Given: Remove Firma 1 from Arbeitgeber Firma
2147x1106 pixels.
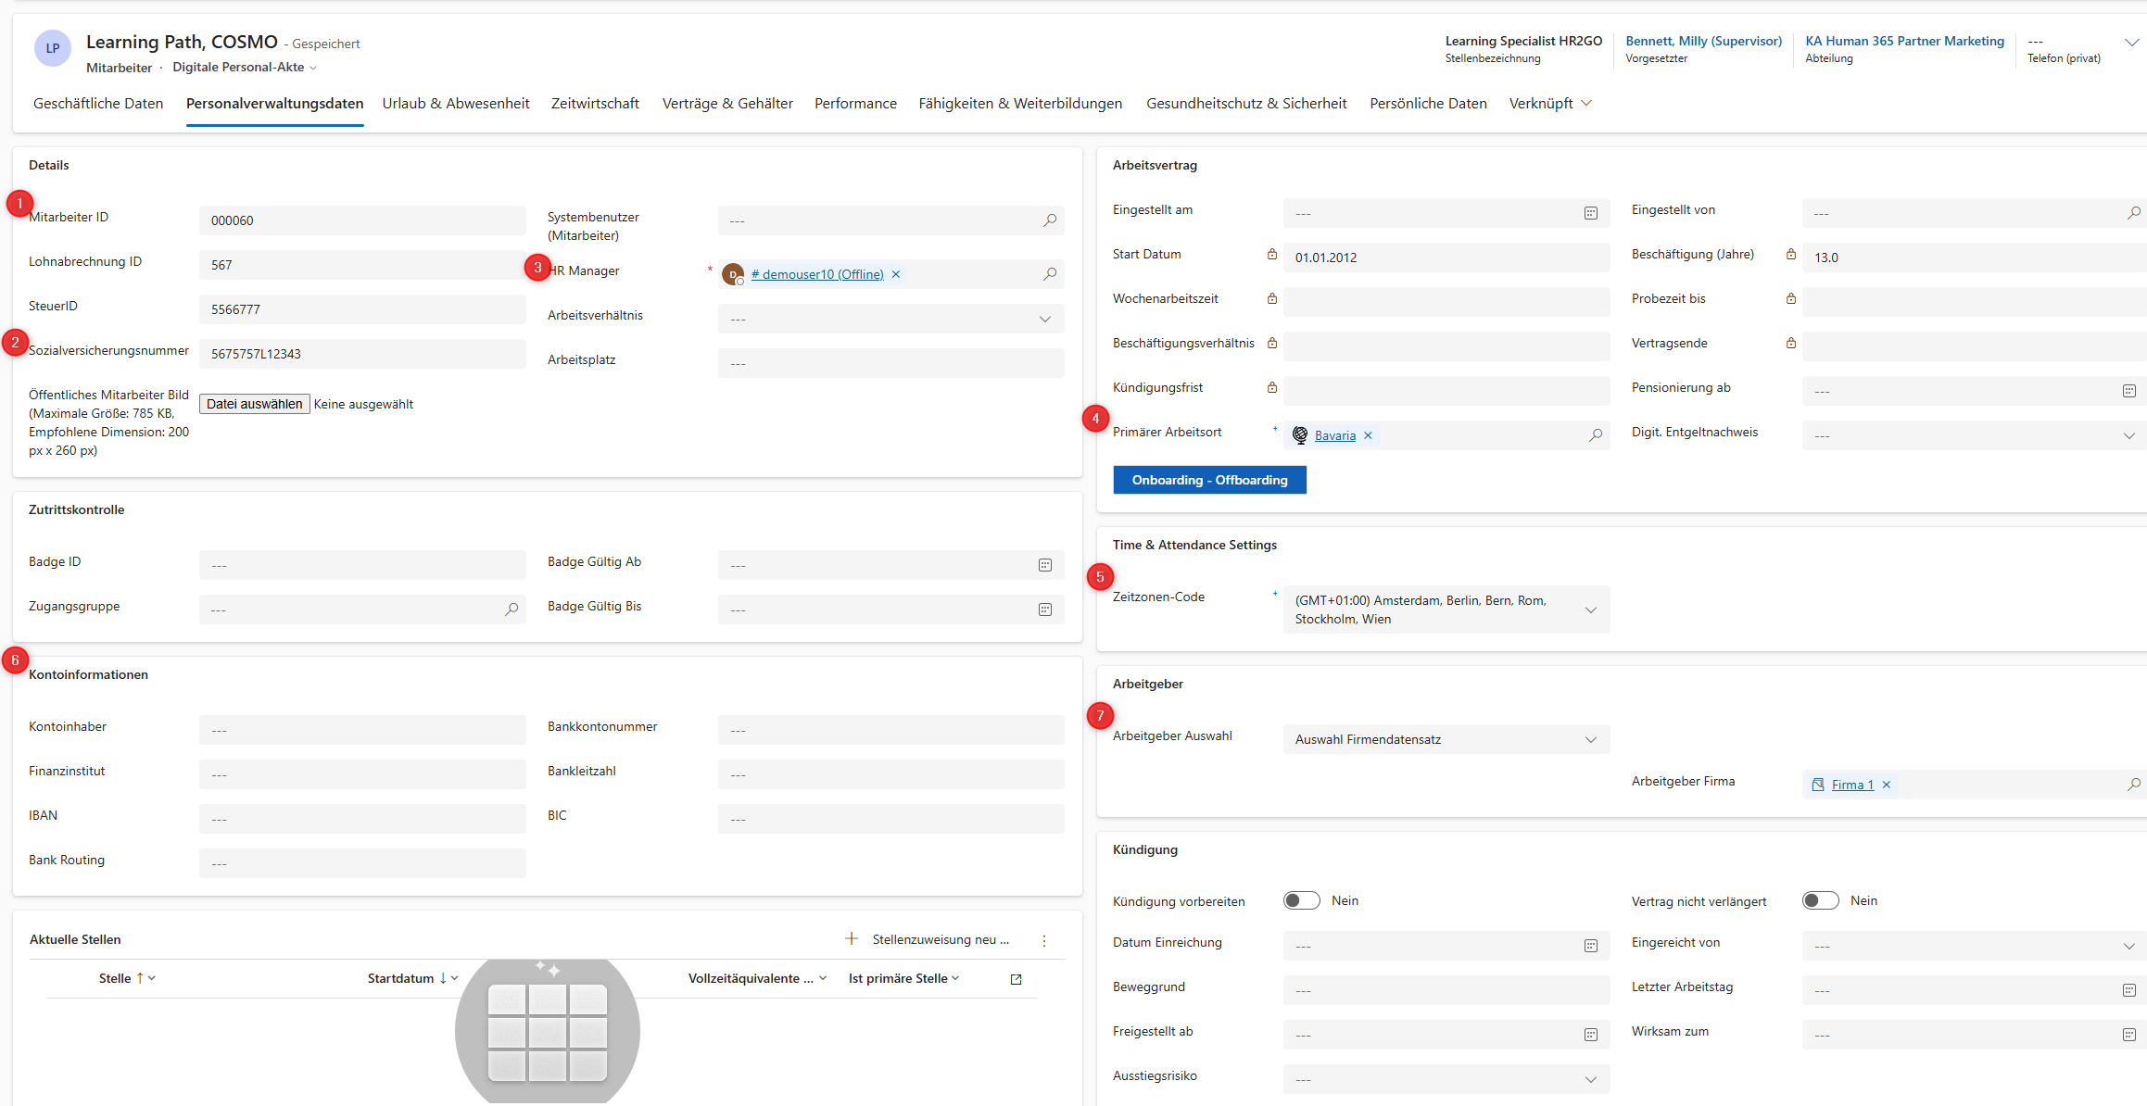Looking at the screenshot, I should point(1886,785).
